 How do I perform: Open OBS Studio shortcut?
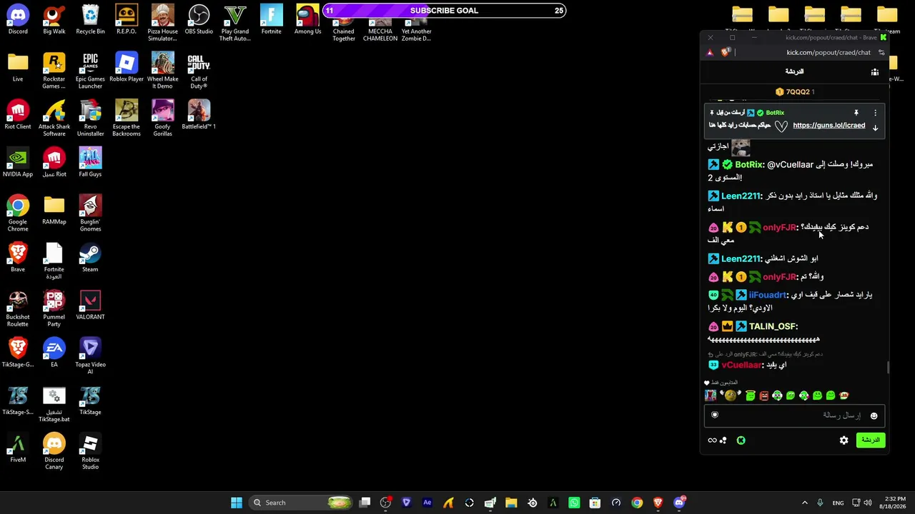click(x=199, y=20)
